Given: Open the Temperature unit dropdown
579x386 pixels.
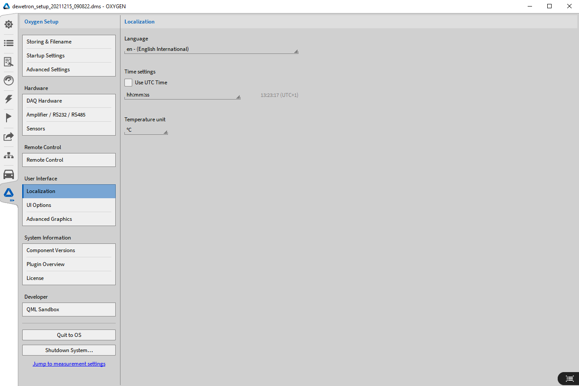Looking at the screenshot, I should (146, 130).
